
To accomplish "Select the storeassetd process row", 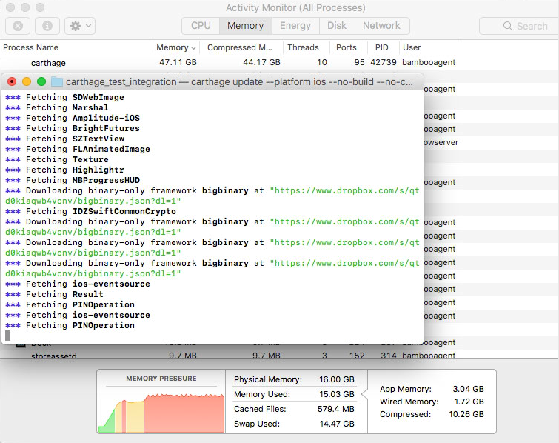I will 280,355.
